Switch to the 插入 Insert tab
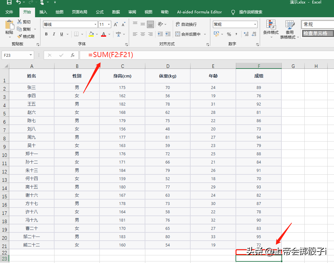 [x=43, y=12]
